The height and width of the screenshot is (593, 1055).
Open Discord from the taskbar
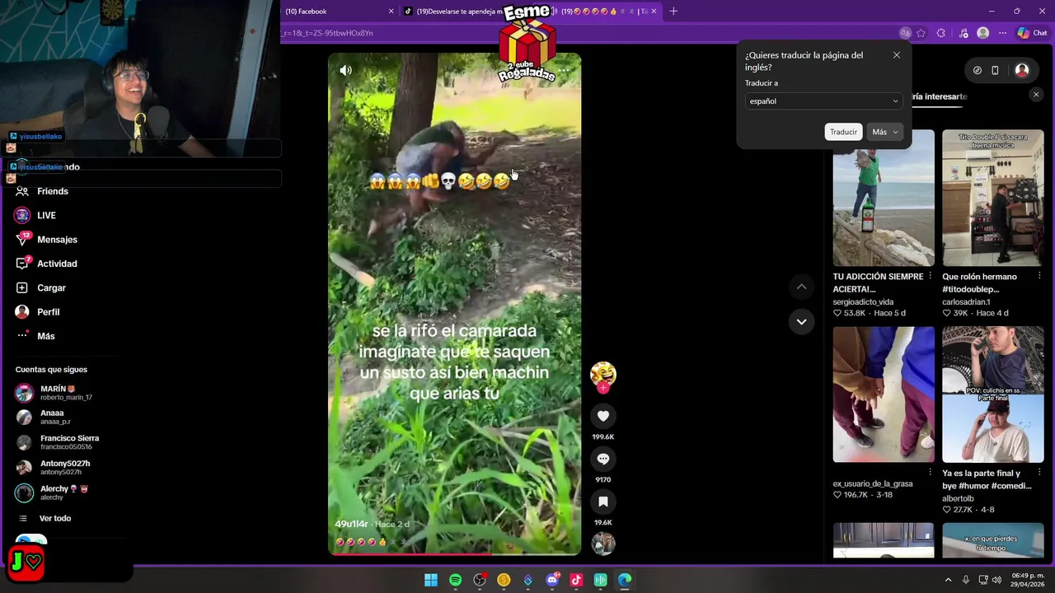552,580
